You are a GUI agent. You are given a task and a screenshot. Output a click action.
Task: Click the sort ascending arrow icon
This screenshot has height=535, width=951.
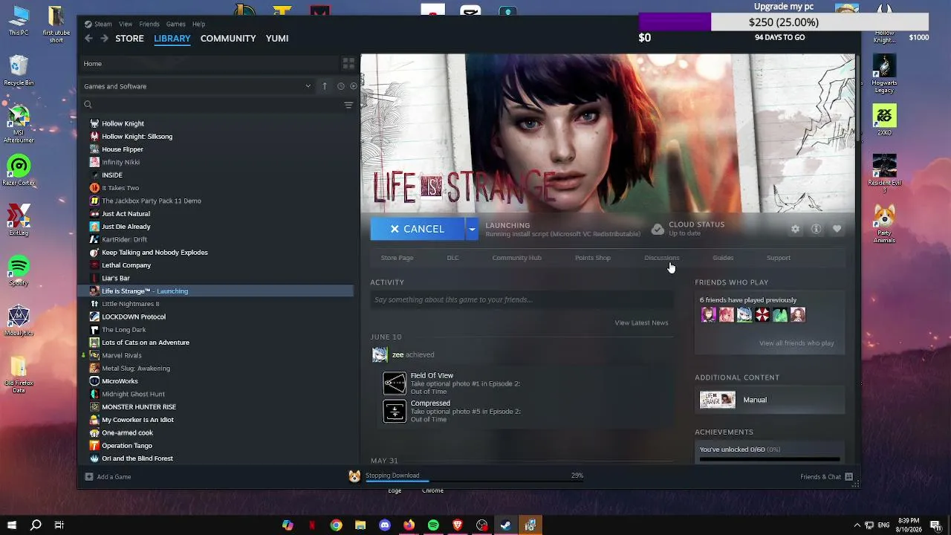tap(325, 86)
